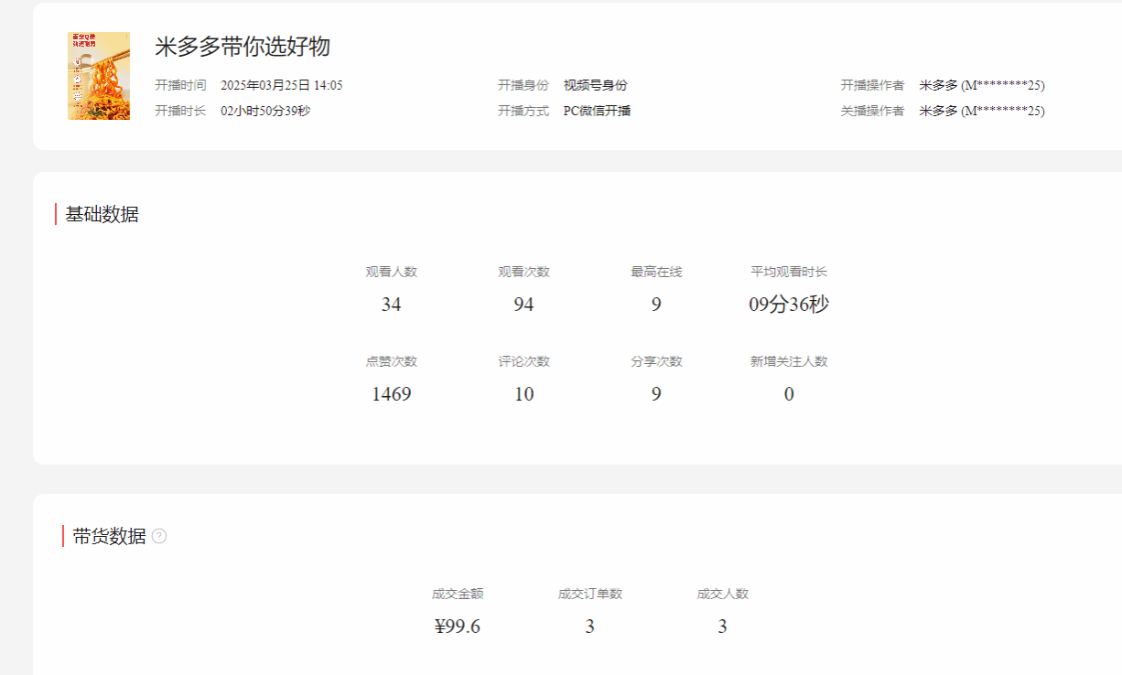This screenshot has width=1122, height=675.
Task: Click the 带货数据 section heading
Action: 109,537
